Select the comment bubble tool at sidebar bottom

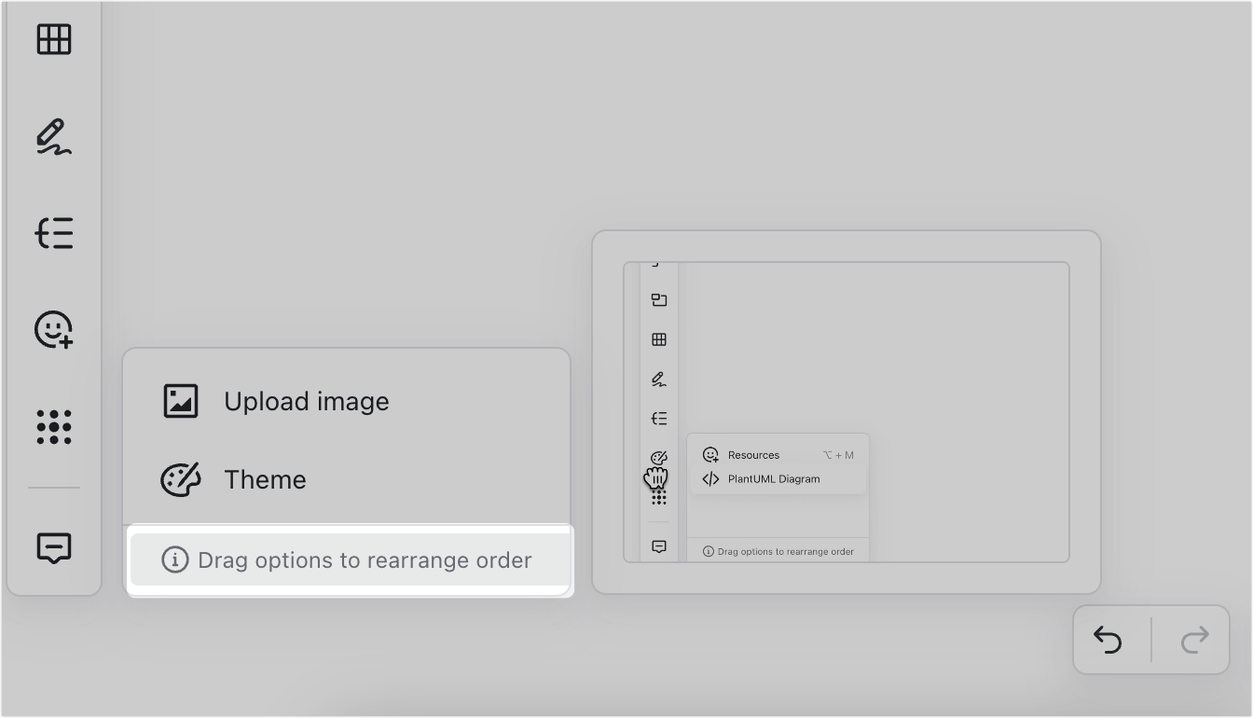coord(54,548)
